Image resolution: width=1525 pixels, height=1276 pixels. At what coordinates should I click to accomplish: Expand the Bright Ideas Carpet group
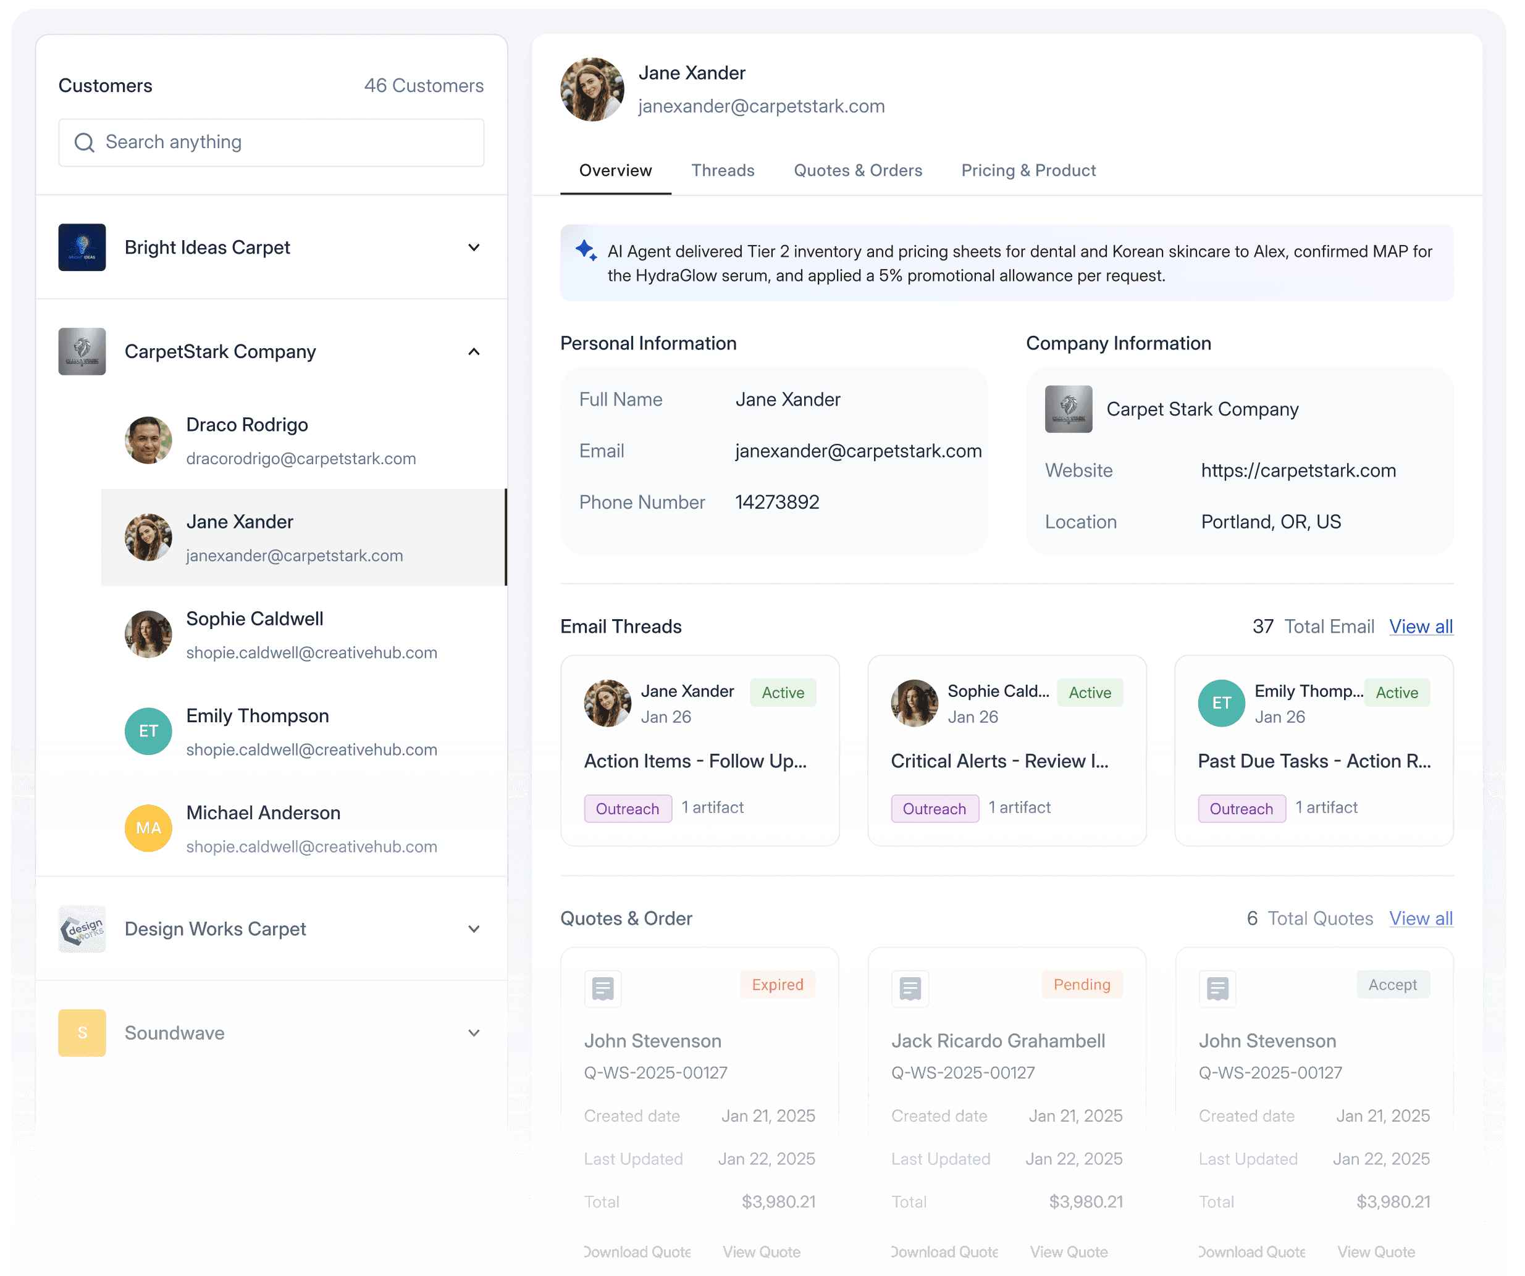point(474,248)
